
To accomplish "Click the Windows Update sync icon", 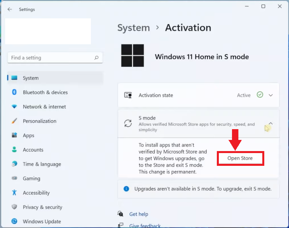I will click(14, 222).
